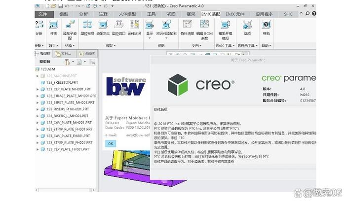Switch to the SHC ribbon tab
Image resolution: width=349 pixels, height=205 pixels.
click(x=288, y=14)
